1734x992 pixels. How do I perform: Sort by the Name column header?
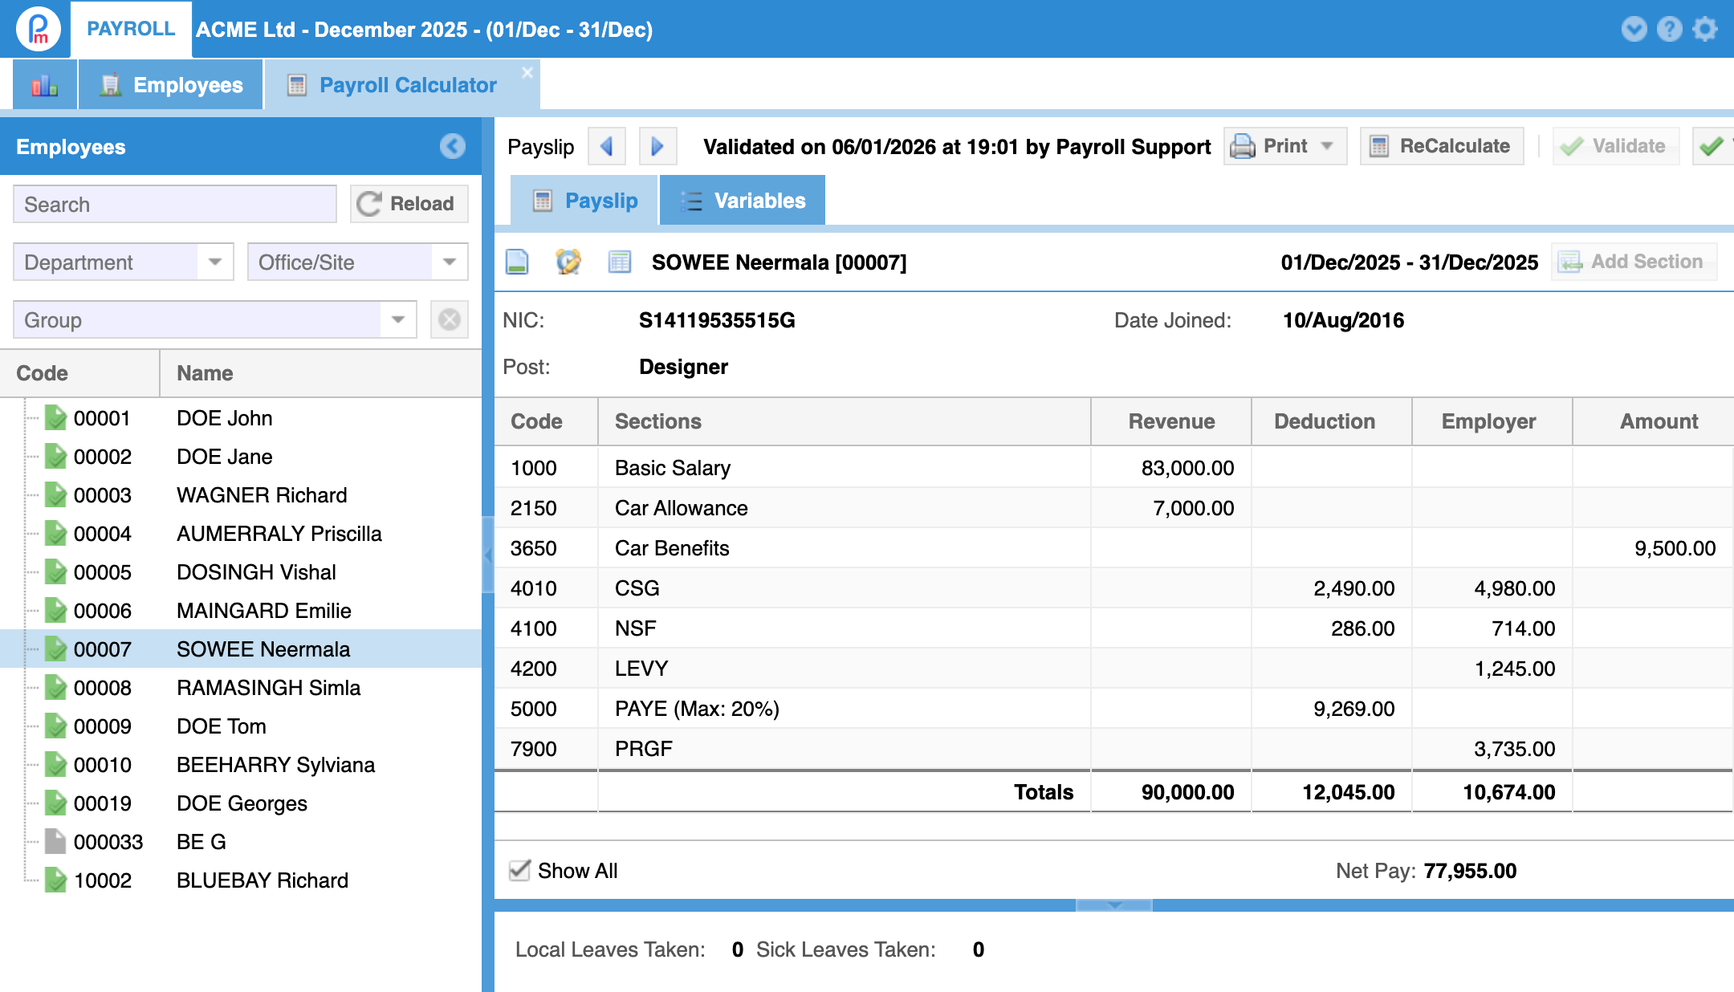click(321, 373)
